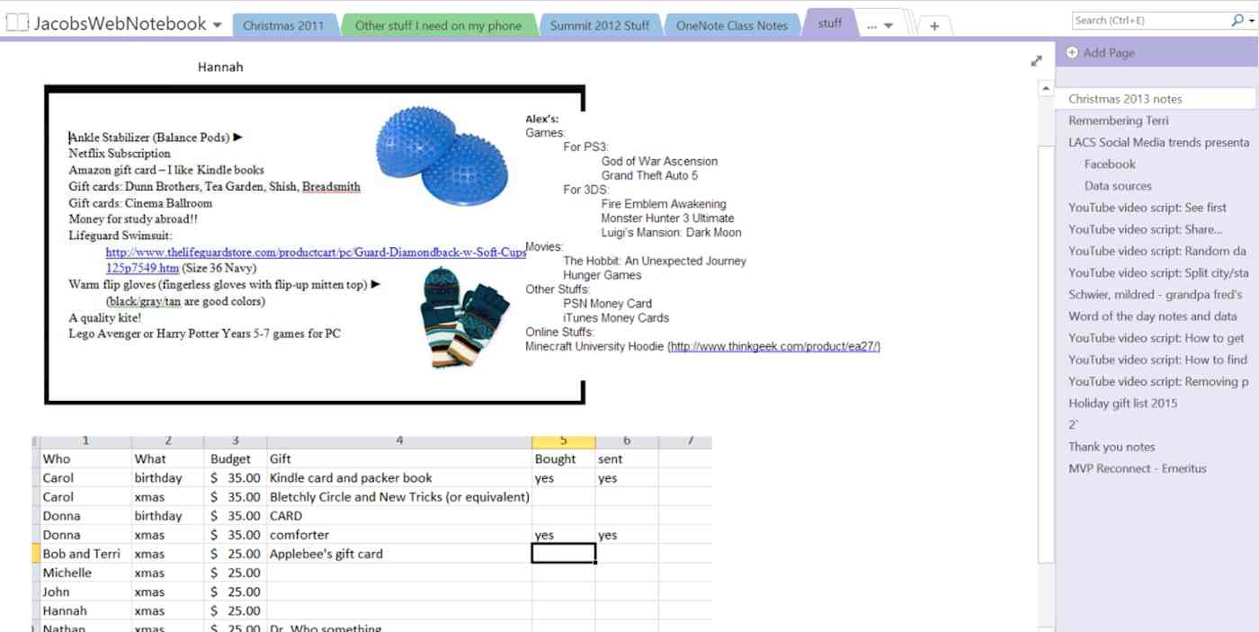This screenshot has height=632, width=1259.
Task: Click the JacobsWebNotebook notebook icon
Action: [x=15, y=24]
